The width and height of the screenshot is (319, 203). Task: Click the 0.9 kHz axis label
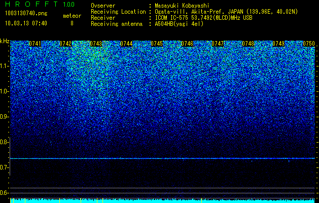click(5, 117)
